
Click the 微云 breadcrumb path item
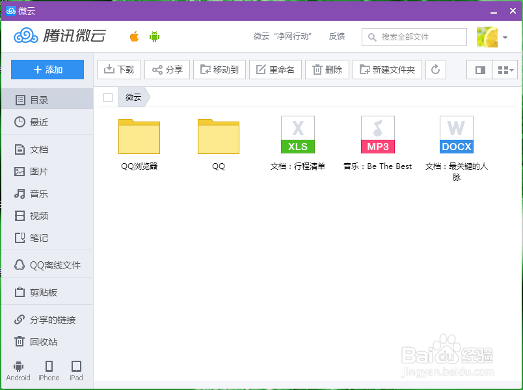pyautogui.click(x=133, y=97)
